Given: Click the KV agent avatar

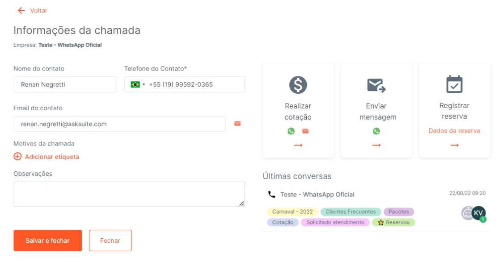Looking at the screenshot, I should click(x=478, y=213).
